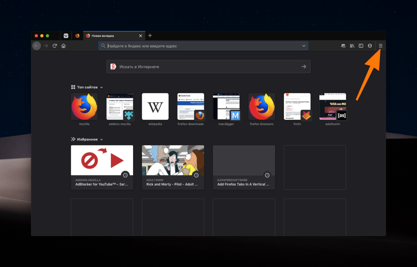
Task: Switch to the pinned Wikipedia tab
Action: pos(66,36)
